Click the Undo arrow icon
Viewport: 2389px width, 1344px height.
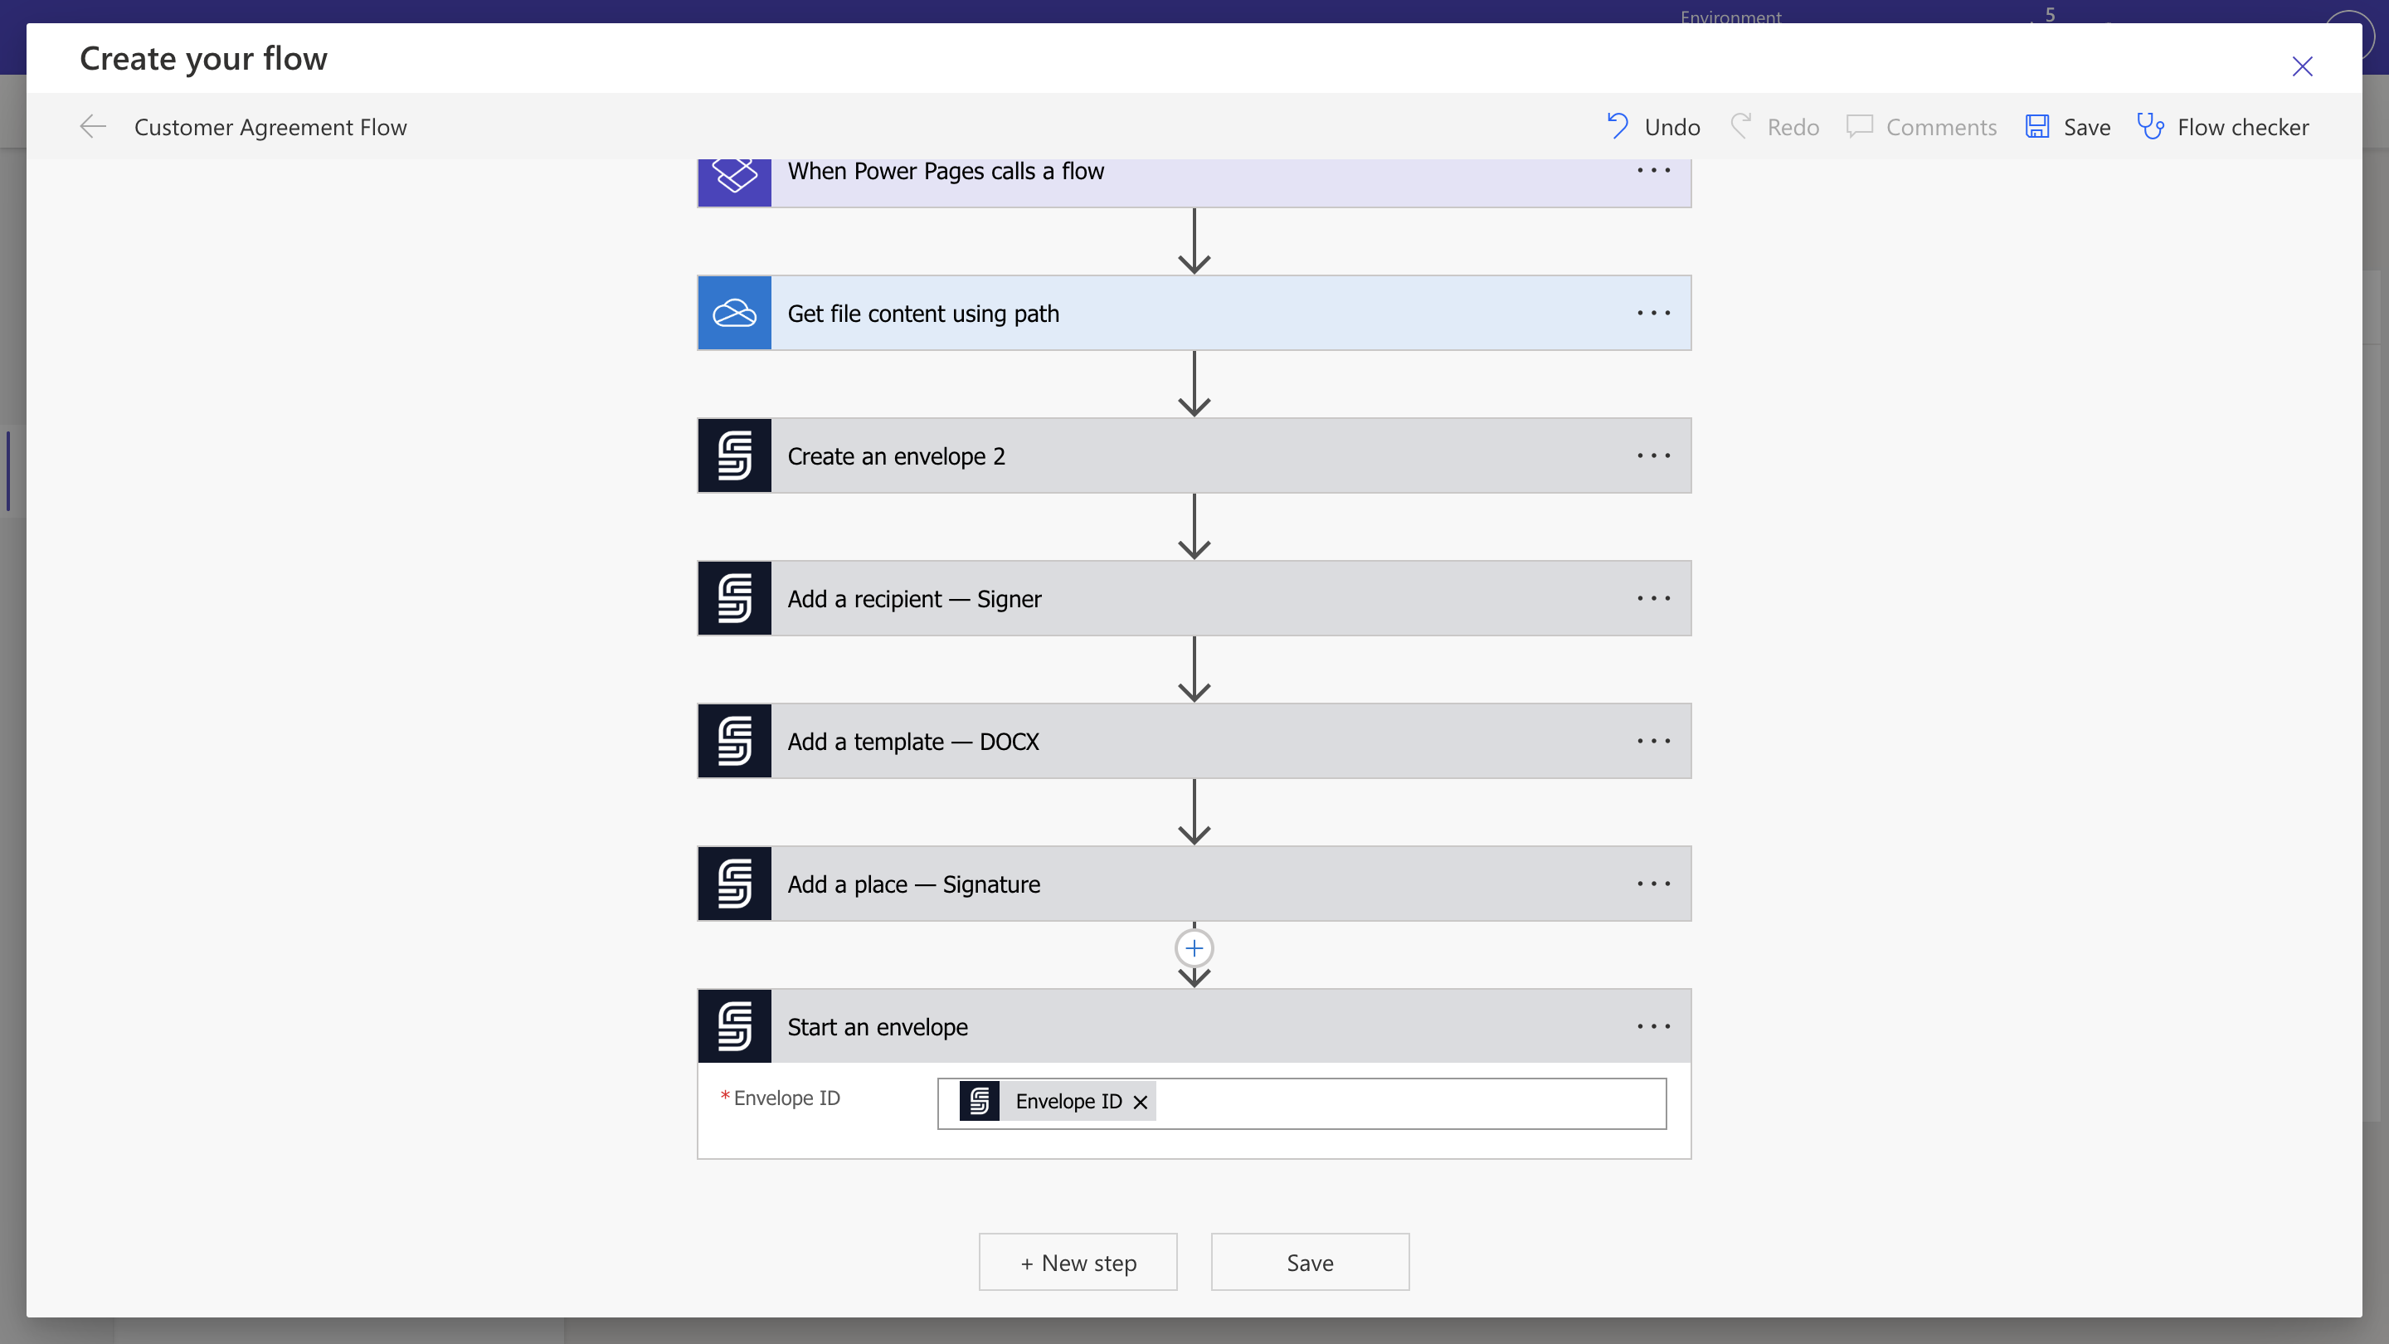[1618, 126]
